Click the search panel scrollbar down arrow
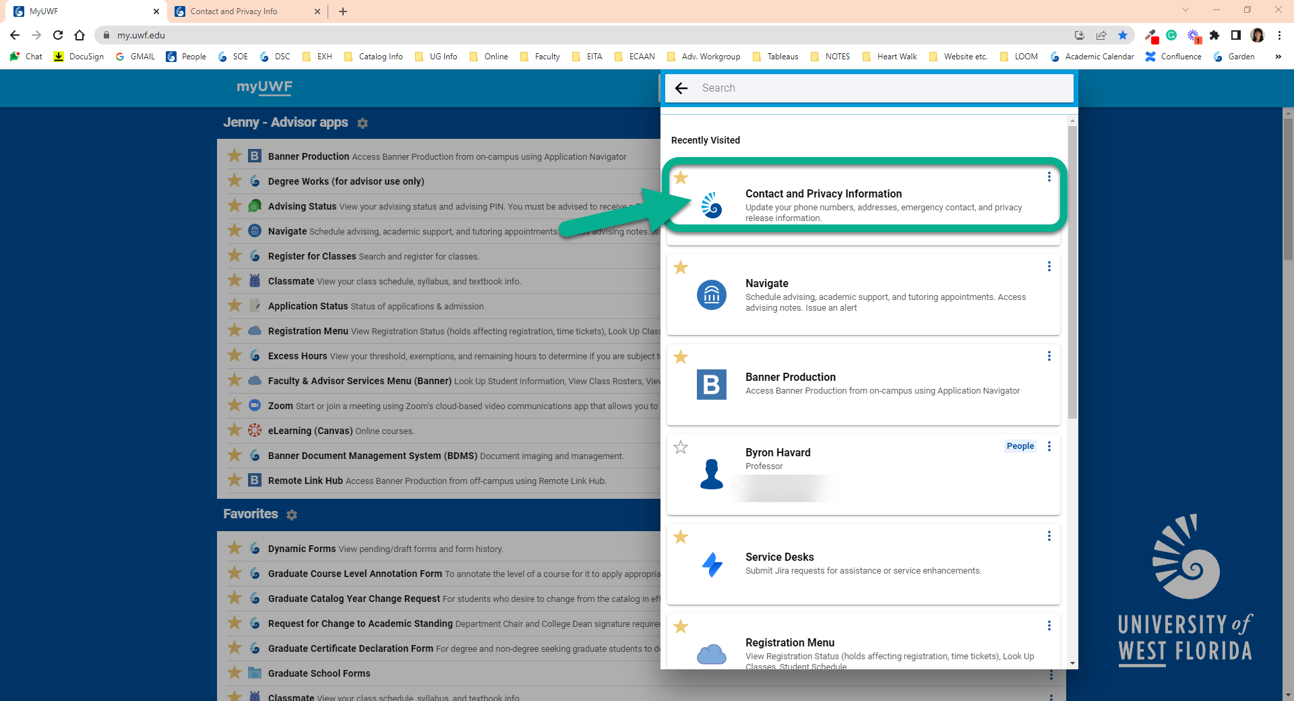This screenshot has height=701, width=1294. [x=1072, y=663]
